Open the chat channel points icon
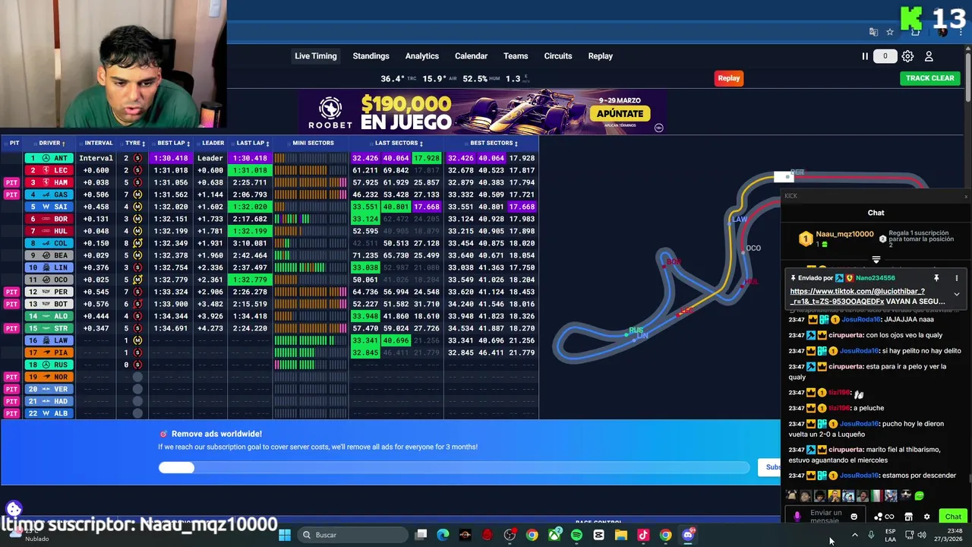 pos(884,517)
